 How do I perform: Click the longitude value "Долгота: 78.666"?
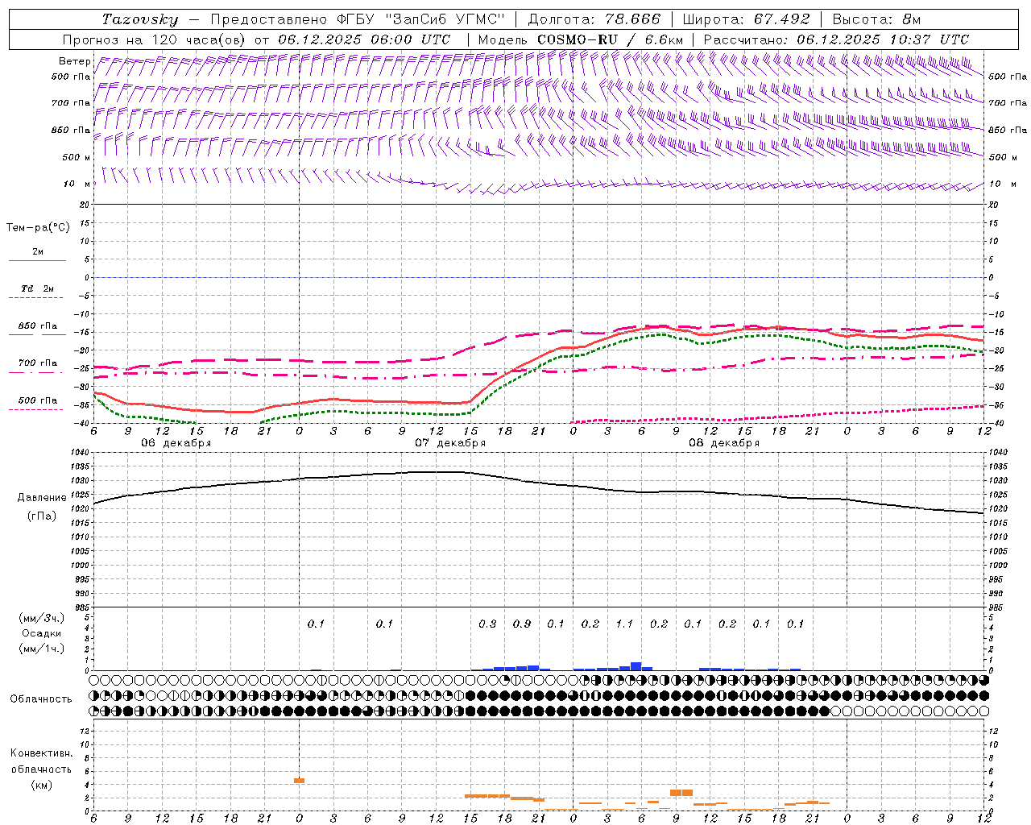point(594,19)
